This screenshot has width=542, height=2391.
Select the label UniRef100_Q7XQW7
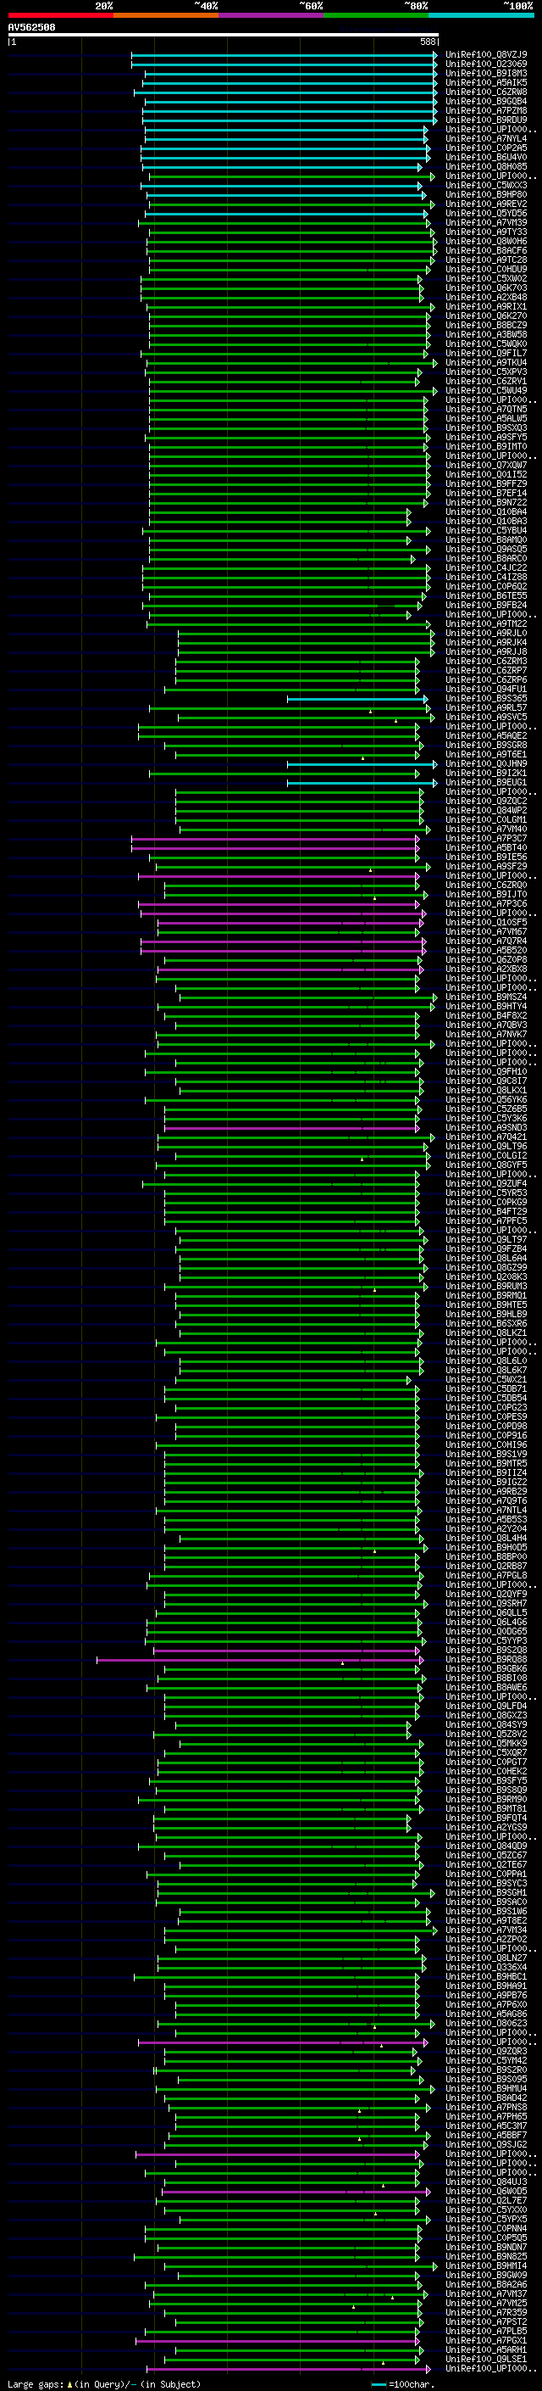coord(486,465)
